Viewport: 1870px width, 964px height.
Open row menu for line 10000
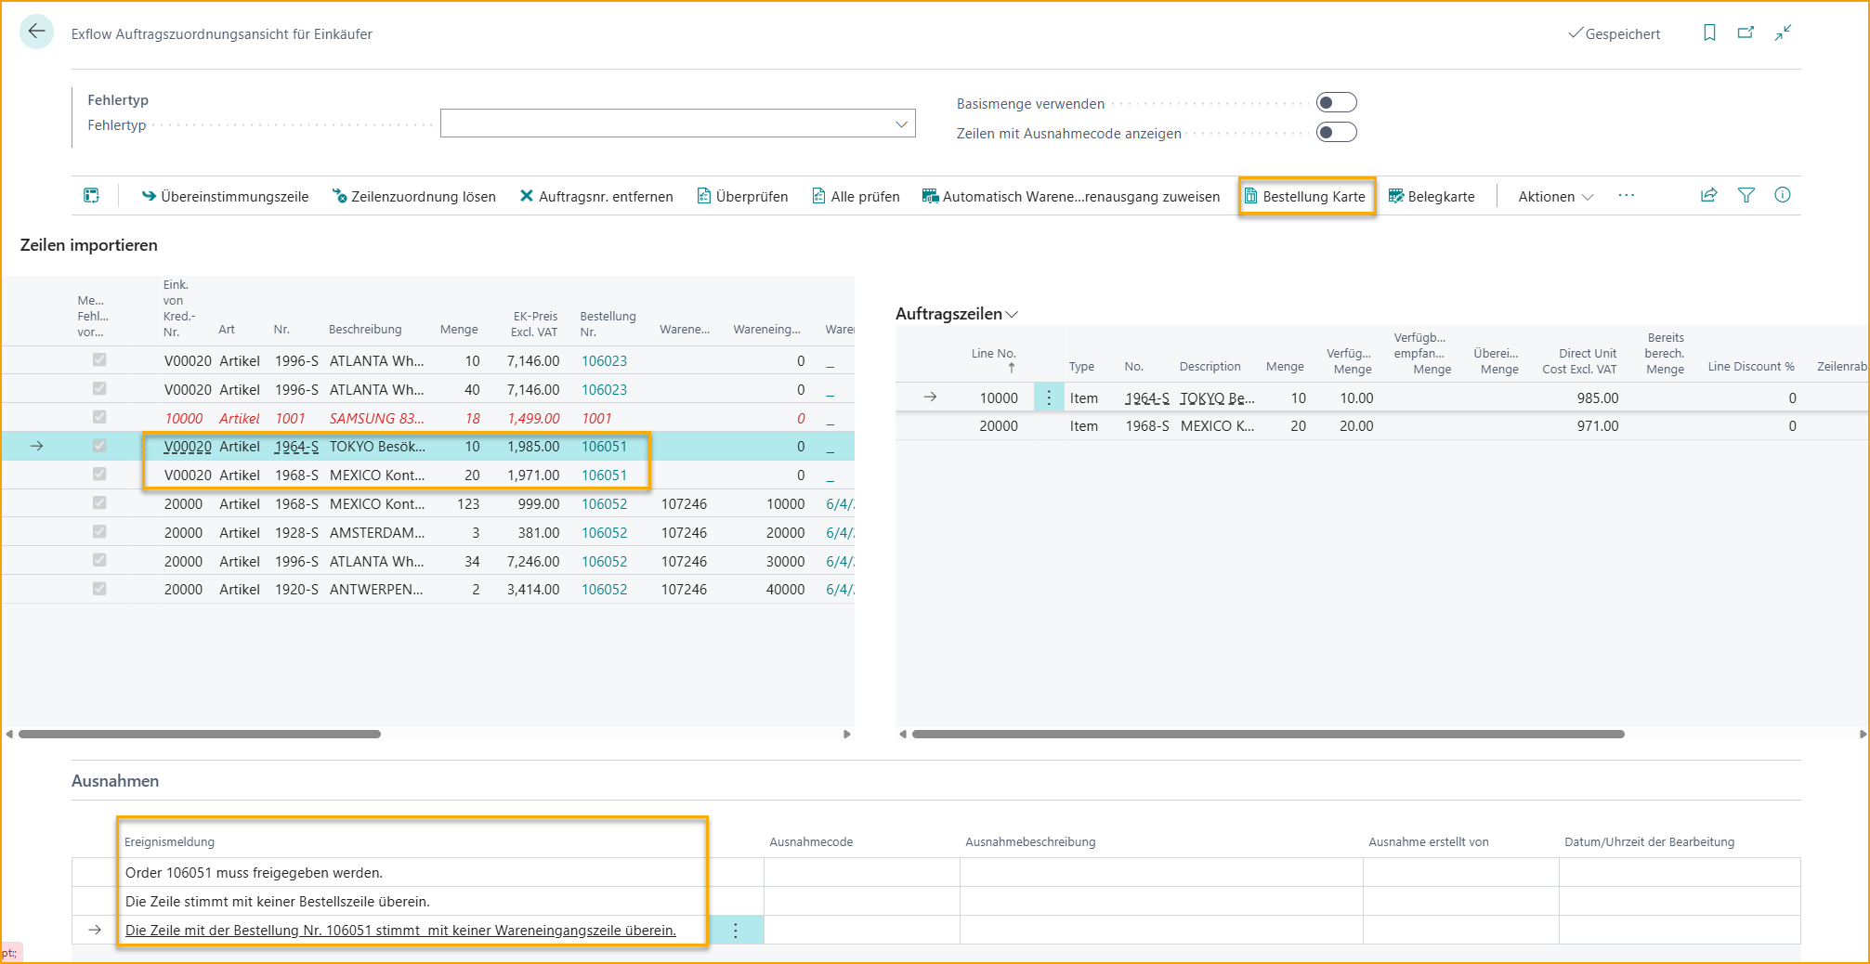click(1049, 397)
